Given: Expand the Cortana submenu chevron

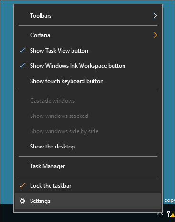Looking at the screenshot, I should pos(155,35).
